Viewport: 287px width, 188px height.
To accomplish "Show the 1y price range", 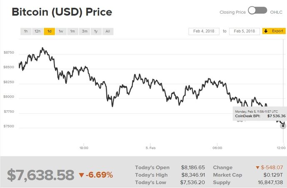I will pyautogui.click(x=96, y=31).
